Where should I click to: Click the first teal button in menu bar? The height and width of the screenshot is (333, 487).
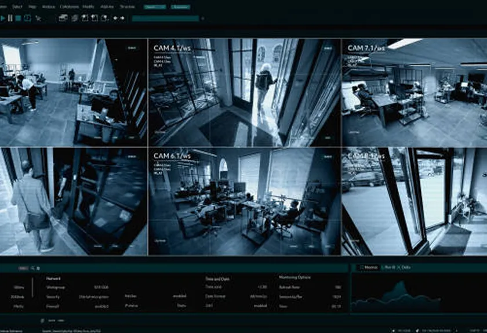pyautogui.click(x=155, y=7)
